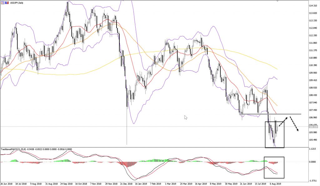320x186 pixels.
Task: Click the 0.0000 level on MACD scale
Action: pos(313,162)
